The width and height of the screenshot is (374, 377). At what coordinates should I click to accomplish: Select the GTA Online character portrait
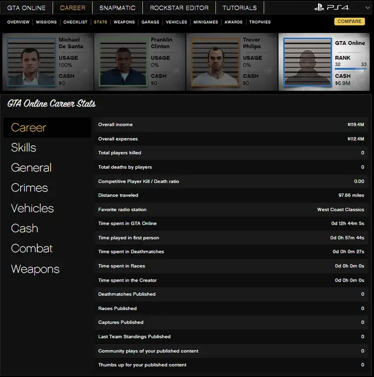[307, 62]
